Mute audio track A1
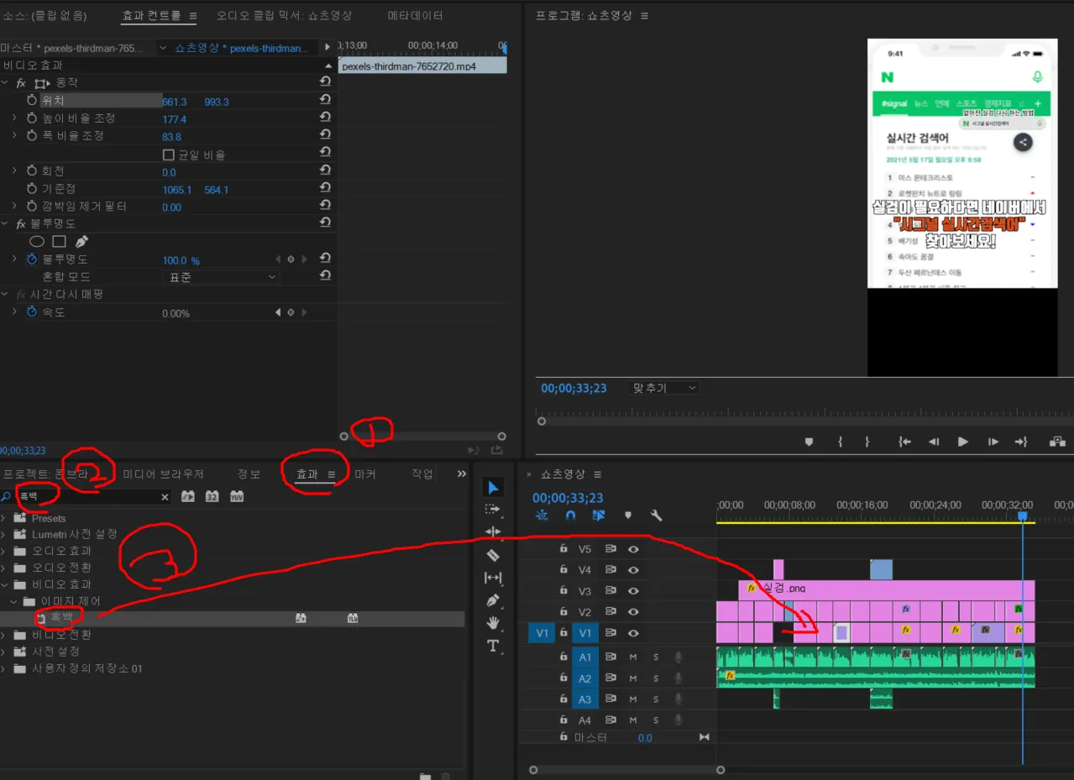This screenshot has height=780, width=1074. (x=634, y=657)
